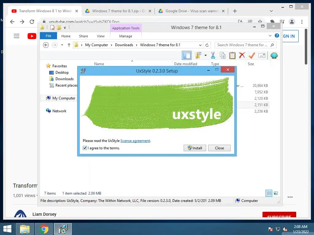Open the File tab in Explorer ribbon
Viewport: 314px width, 235px height.
coord(48,36)
